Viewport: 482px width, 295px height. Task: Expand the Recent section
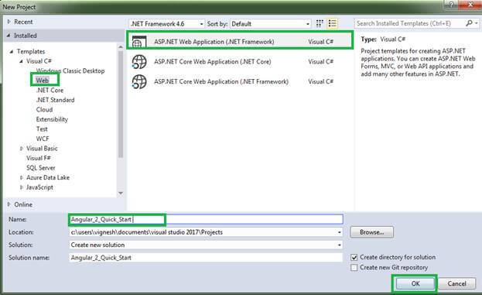pyautogui.click(x=9, y=22)
